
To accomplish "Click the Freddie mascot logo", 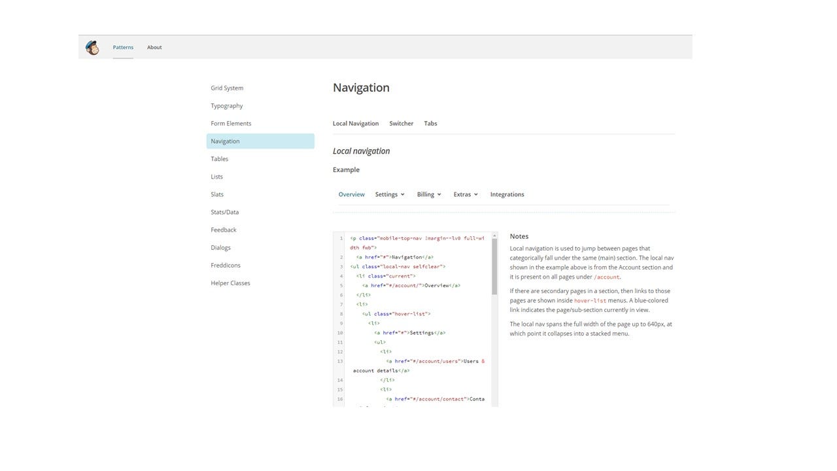I will pyautogui.click(x=92, y=46).
